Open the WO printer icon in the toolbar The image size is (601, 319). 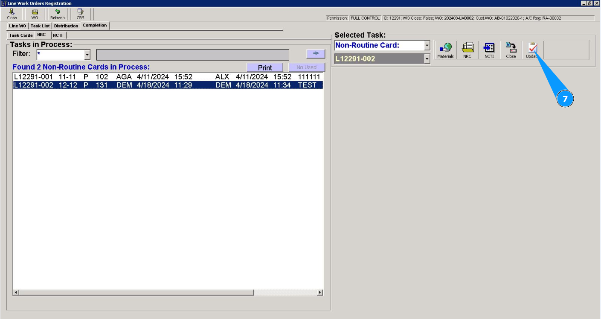coord(35,15)
